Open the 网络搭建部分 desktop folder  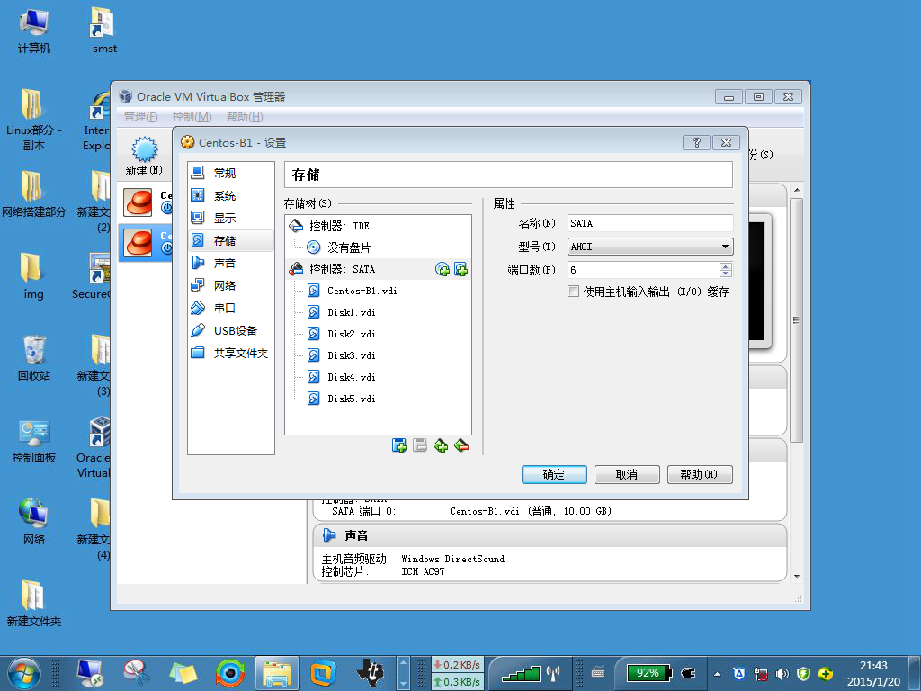(33, 194)
